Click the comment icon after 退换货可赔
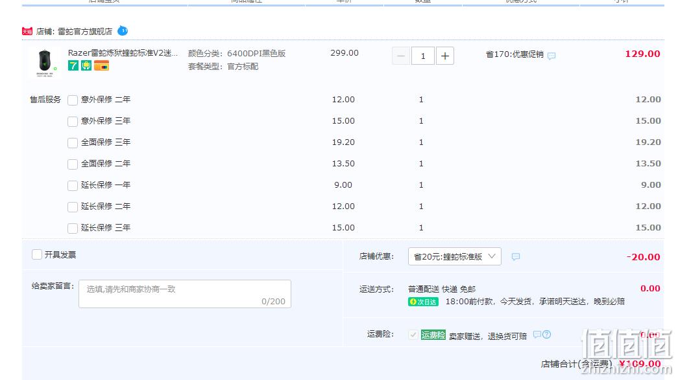 pos(537,334)
